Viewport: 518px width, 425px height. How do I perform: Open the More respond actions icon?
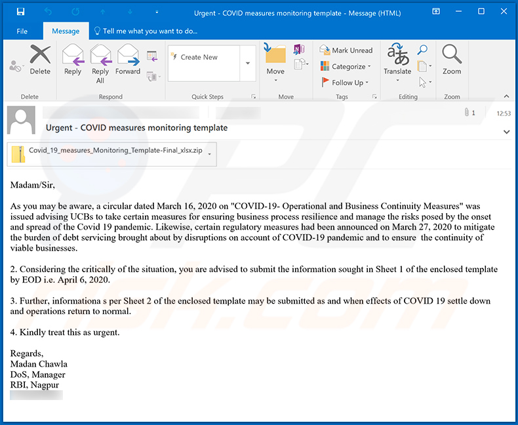(x=153, y=77)
